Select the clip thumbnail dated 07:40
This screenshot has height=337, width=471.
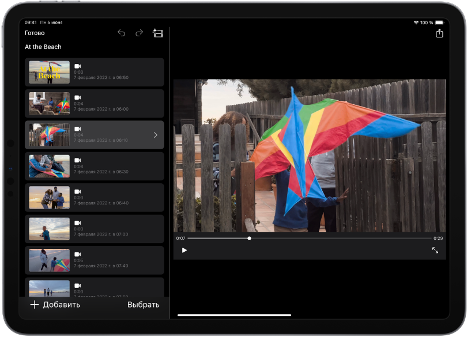coord(49,260)
